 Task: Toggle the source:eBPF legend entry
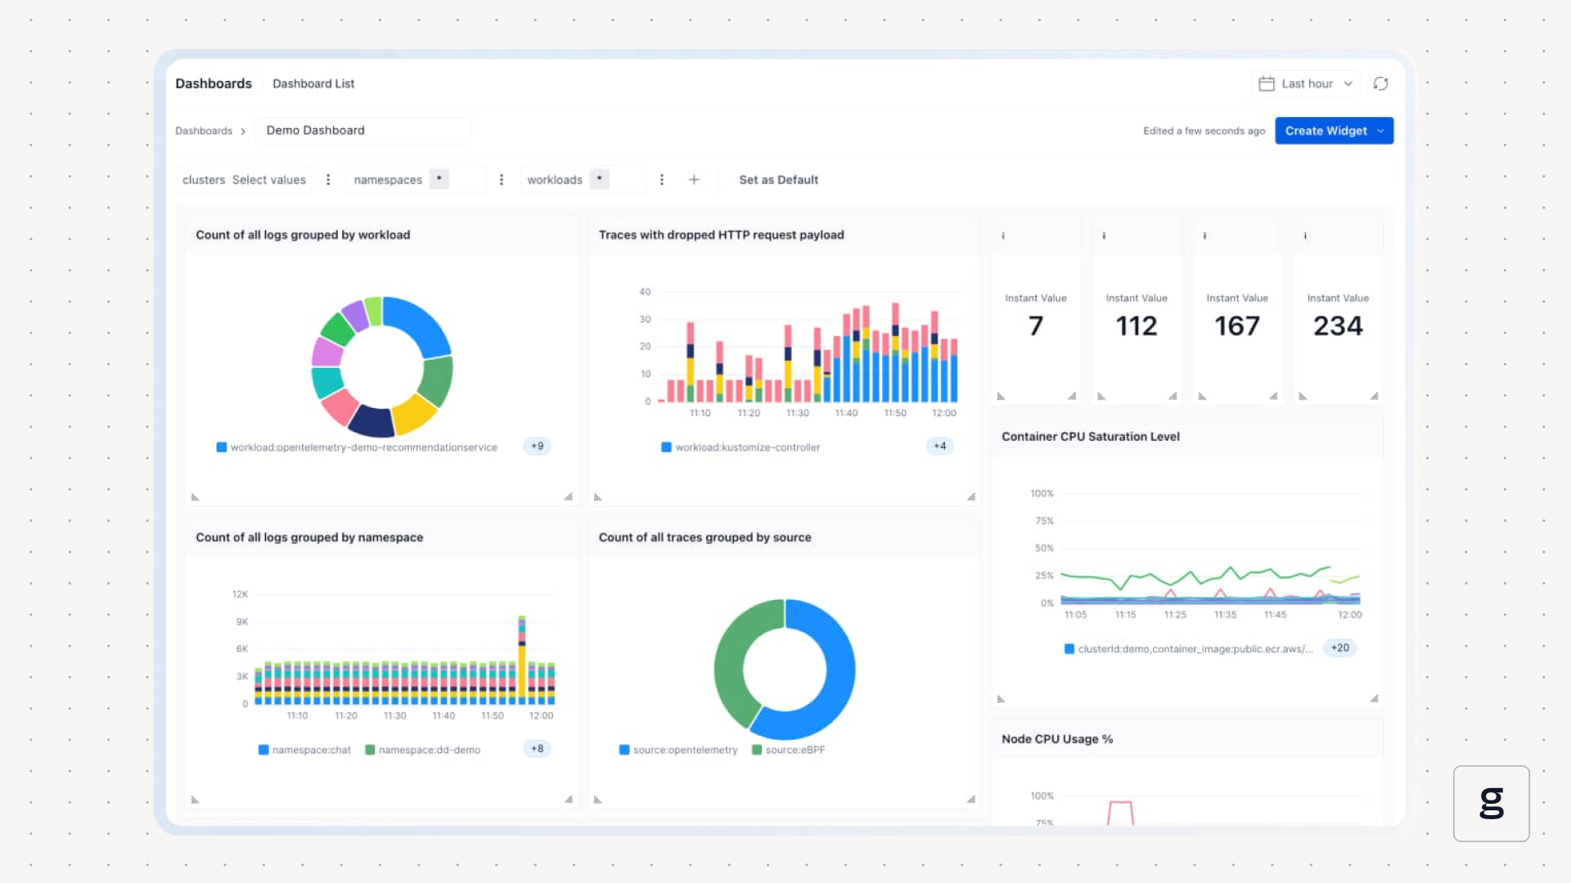788,750
